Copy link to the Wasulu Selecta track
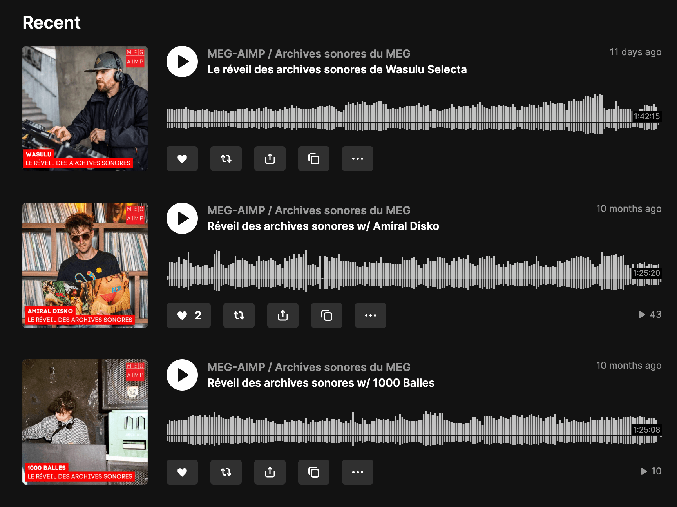677x507 pixels. click(313, 159)
